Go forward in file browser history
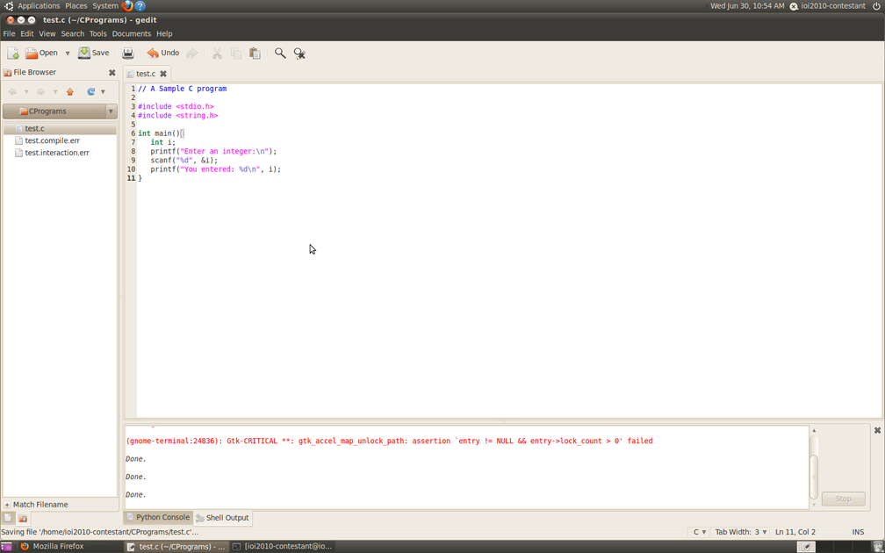 click(40, 91)
